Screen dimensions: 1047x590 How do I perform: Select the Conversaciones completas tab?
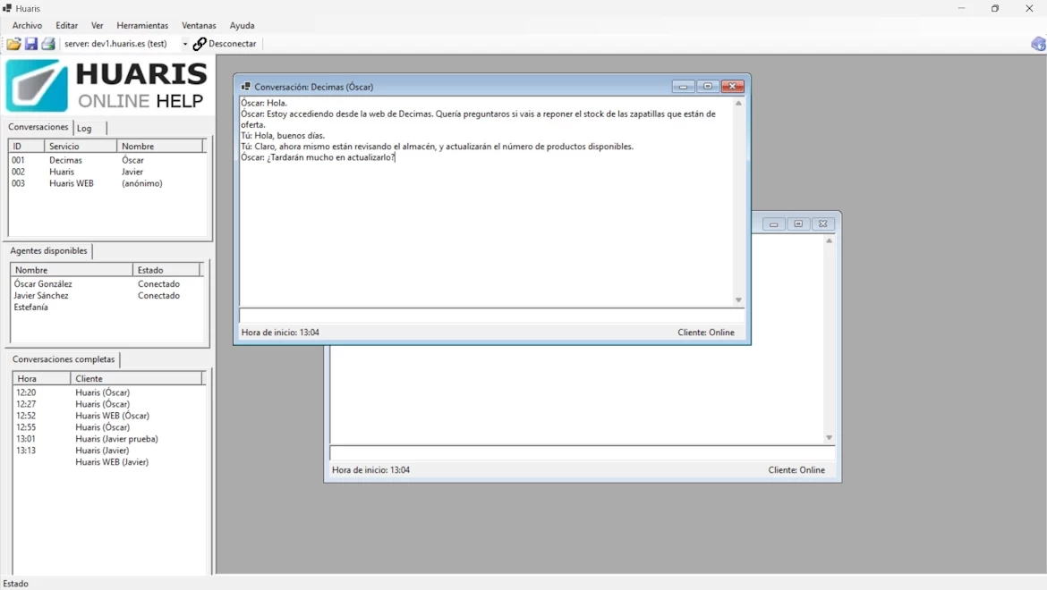[64, 359]
